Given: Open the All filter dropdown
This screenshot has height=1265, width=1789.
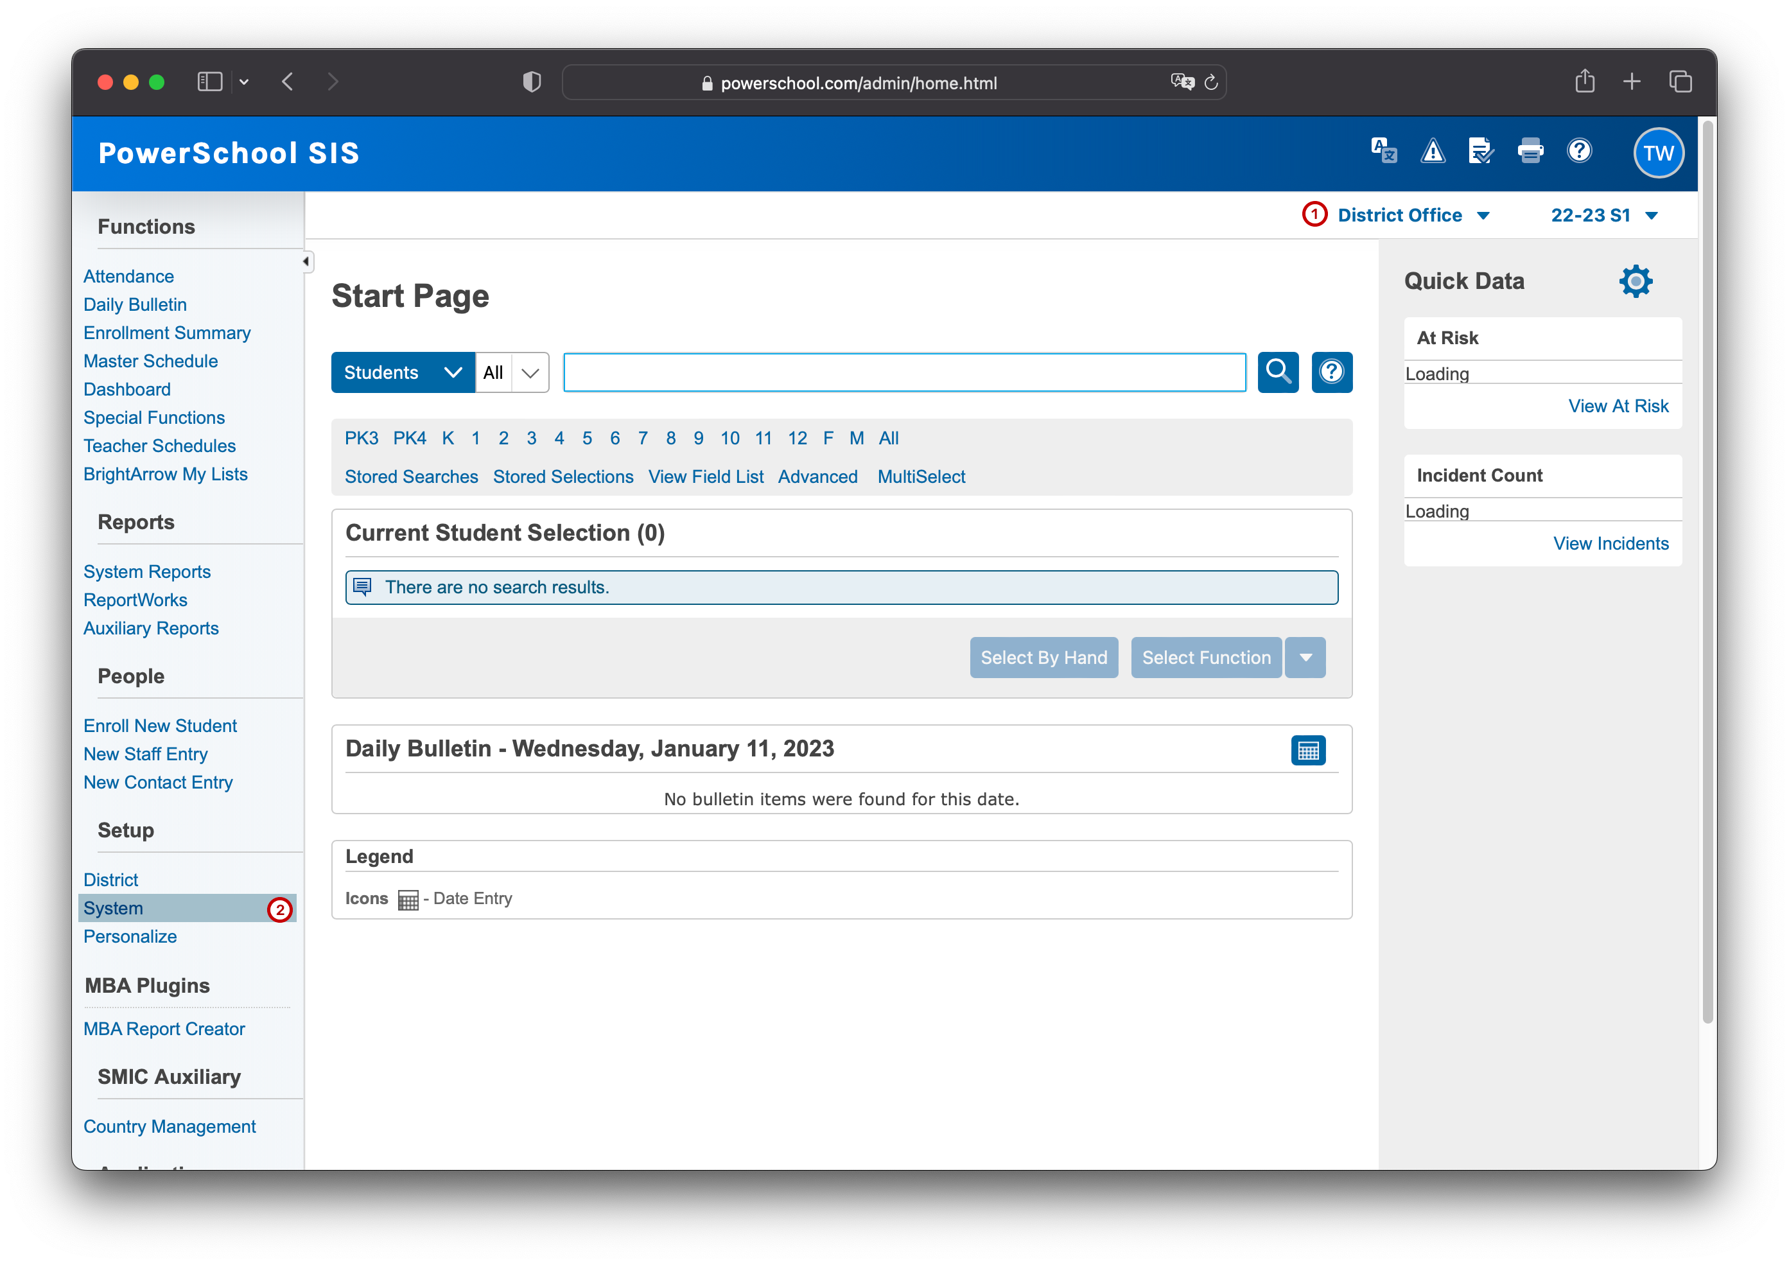Looking at the screenshot, I should point(511,372).
